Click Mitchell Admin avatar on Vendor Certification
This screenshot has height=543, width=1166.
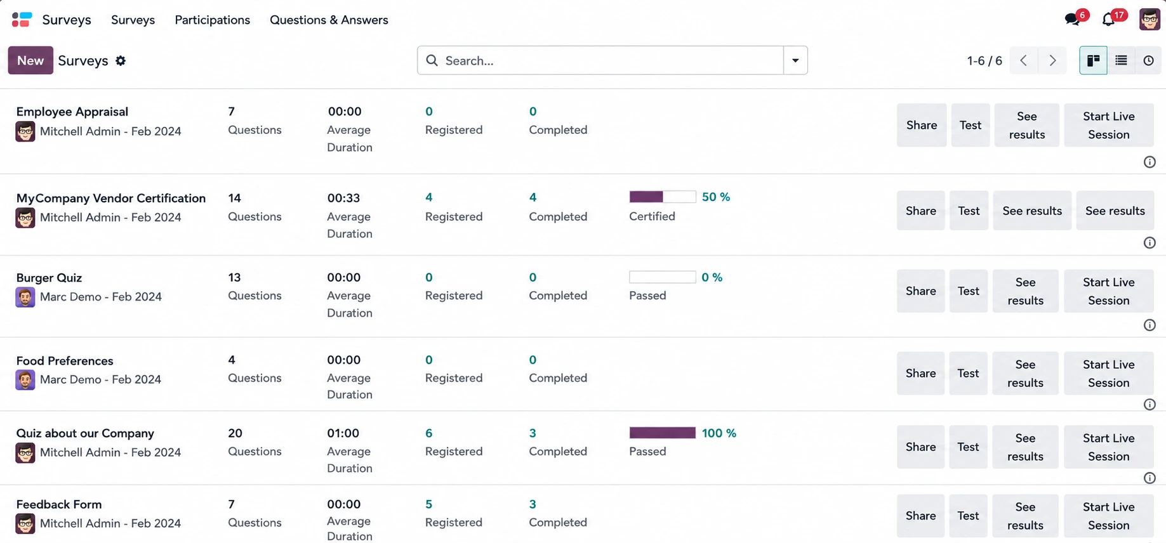click(x=25, y=218)
